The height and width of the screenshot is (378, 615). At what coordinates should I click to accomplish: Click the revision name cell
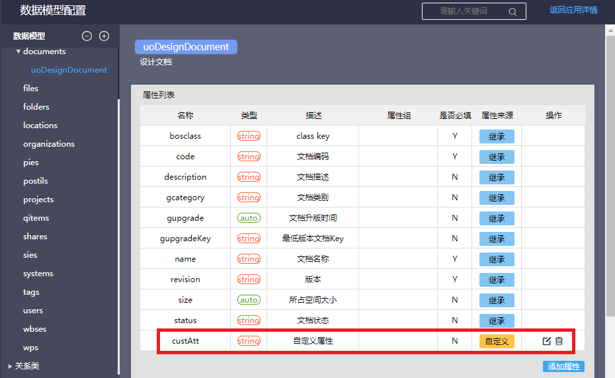pyautogui.click(x=185, y=280)
